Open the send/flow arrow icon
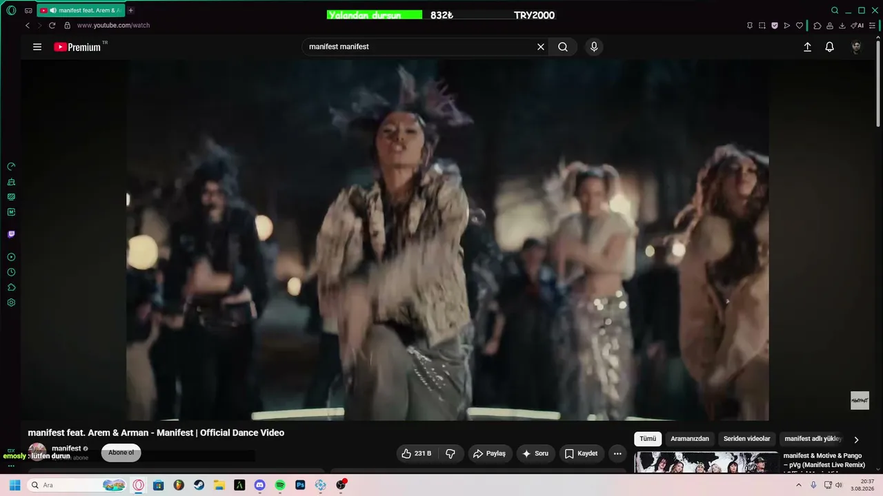 coord(787,25)
